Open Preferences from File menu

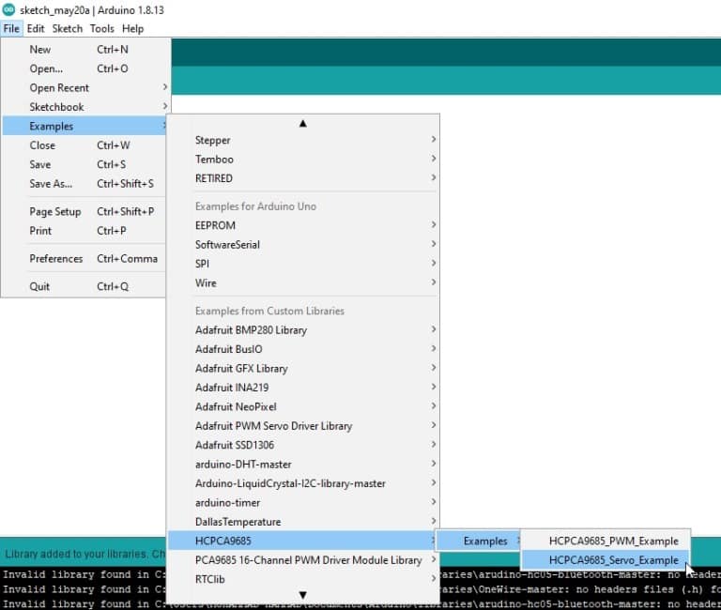tap(56, 259)
